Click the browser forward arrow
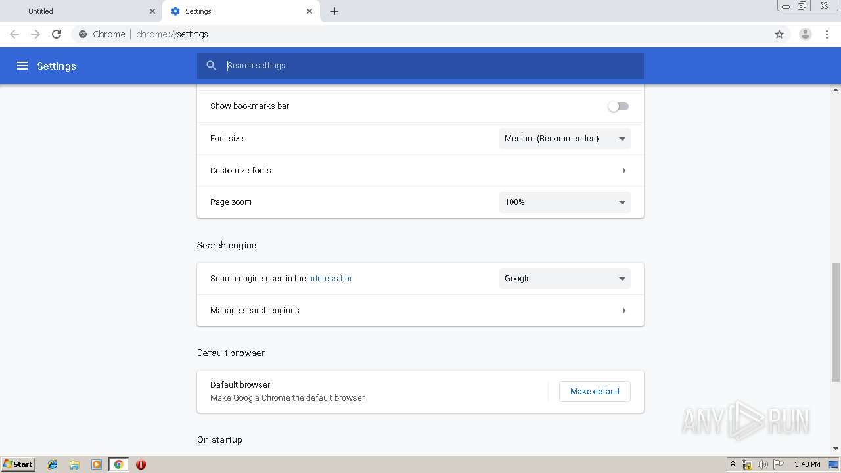Viewport: 841px width, 473px height. pos(35,34)
